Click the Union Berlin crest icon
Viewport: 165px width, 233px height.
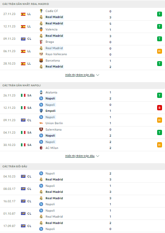click(x=41, y=123)
